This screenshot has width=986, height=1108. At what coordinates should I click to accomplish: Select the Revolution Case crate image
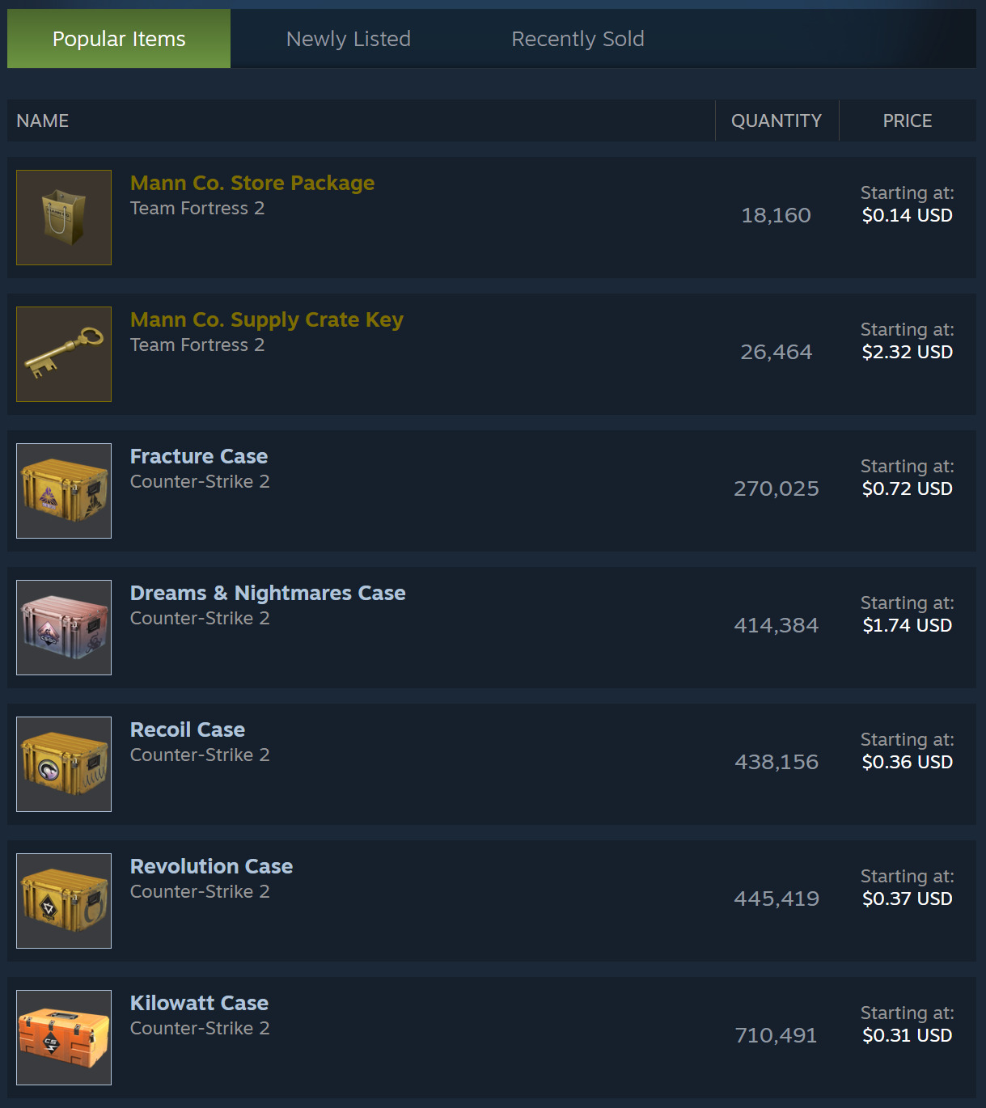pyautogui.click(x=64, y=901)
